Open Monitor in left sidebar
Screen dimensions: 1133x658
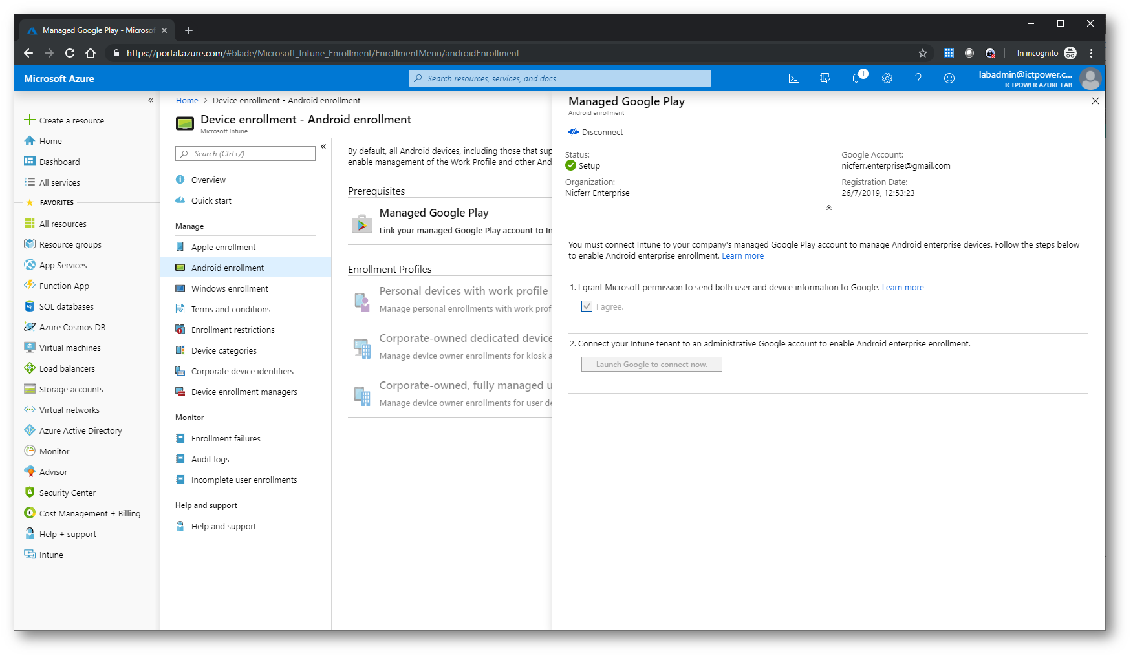(47, 451)
